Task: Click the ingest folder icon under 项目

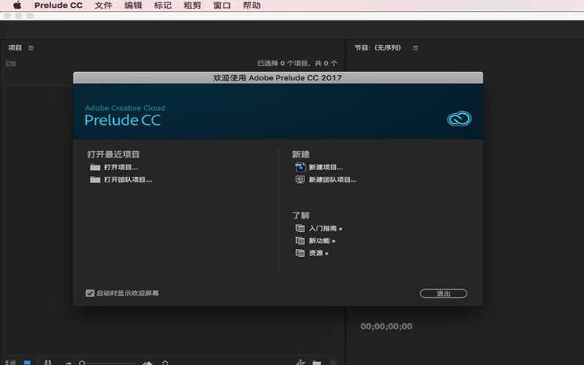Action: tap(10, 64)
